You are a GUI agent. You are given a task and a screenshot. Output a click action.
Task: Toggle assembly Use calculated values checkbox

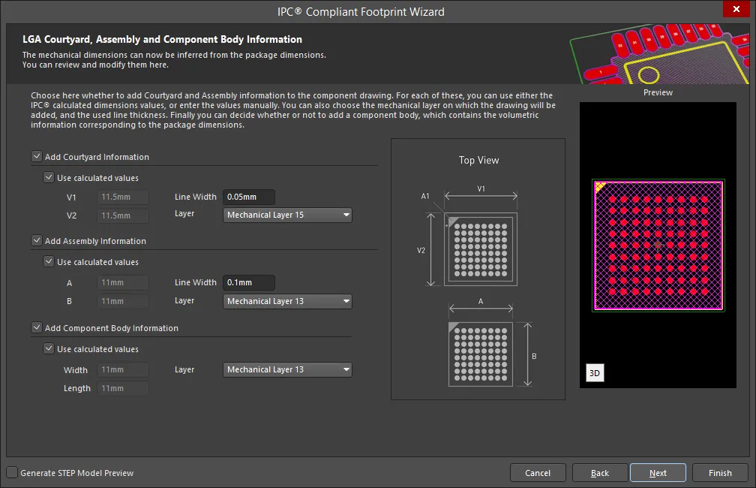49,261
